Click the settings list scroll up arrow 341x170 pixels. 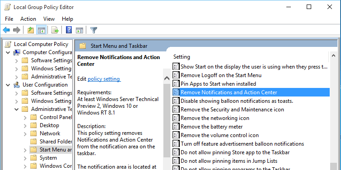click(333, 56)
